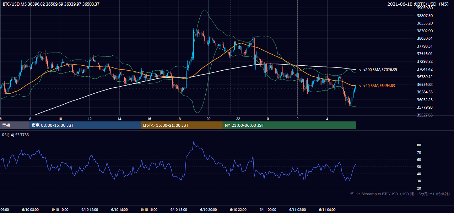Click hour label 14 on the price chart axis
454x213 pixels.
pyautogui.click(x=119, y=119)
